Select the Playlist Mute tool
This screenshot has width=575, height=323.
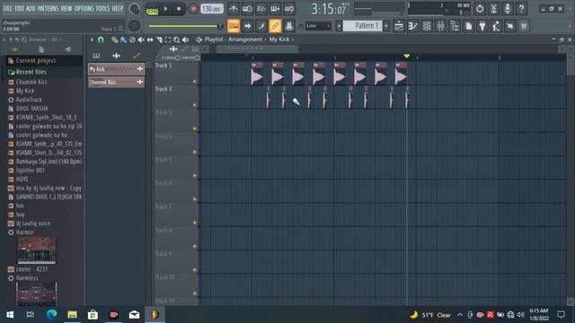pos(141,39)
